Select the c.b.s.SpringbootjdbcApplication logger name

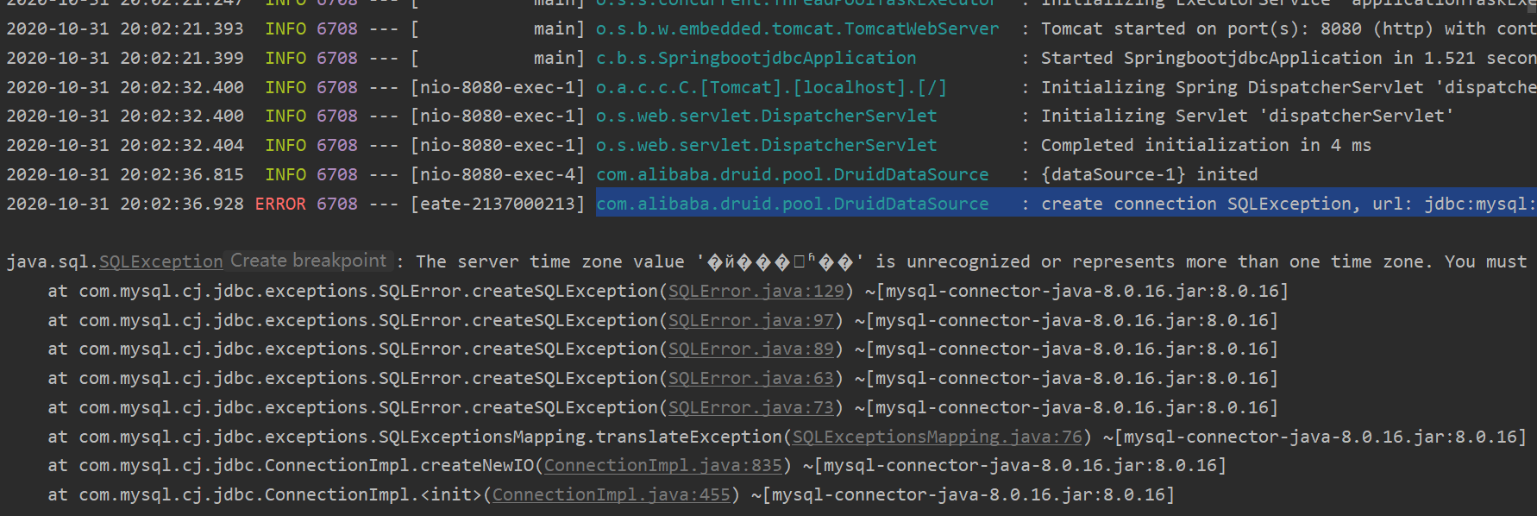pos(756,58)
